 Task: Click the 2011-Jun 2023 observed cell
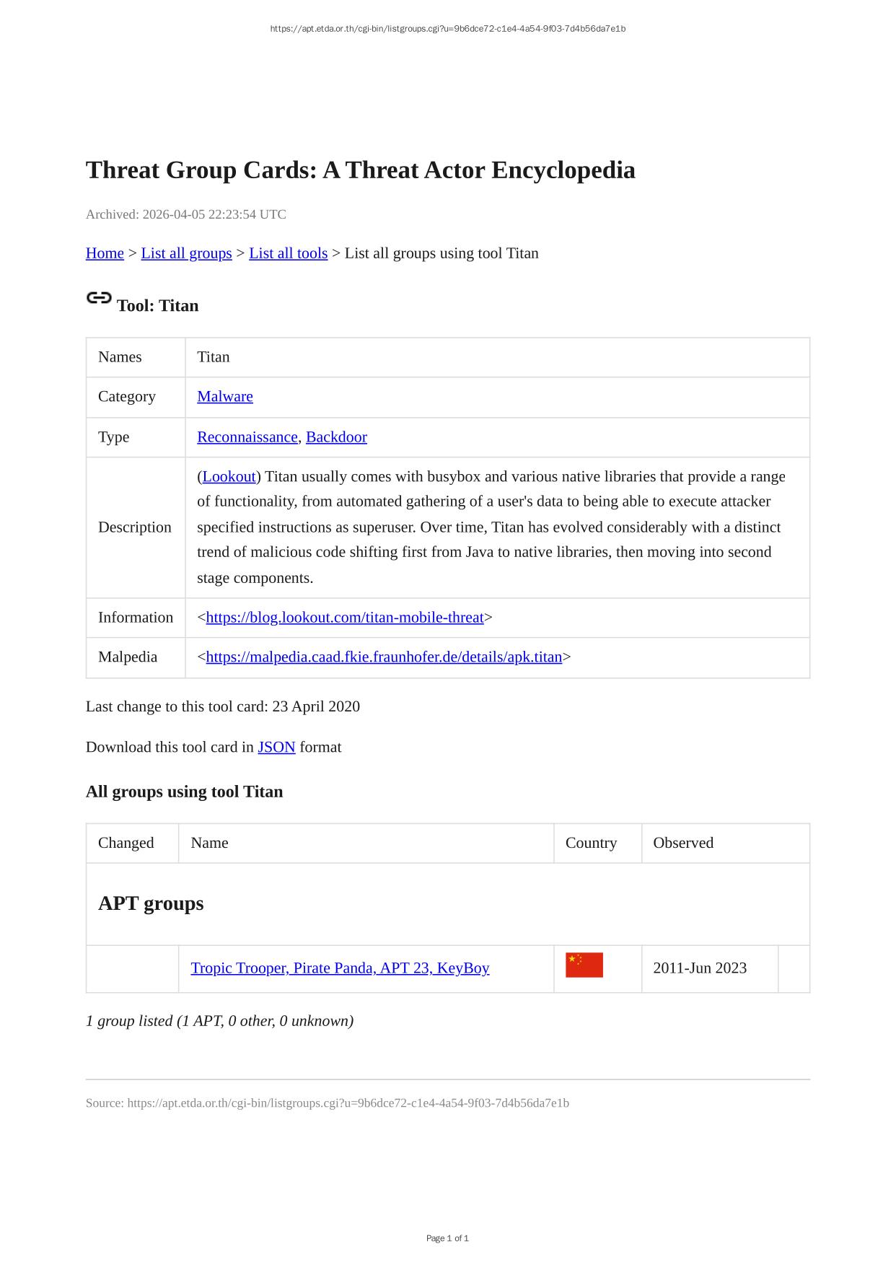pyautogui.click(x=700, y=968)
